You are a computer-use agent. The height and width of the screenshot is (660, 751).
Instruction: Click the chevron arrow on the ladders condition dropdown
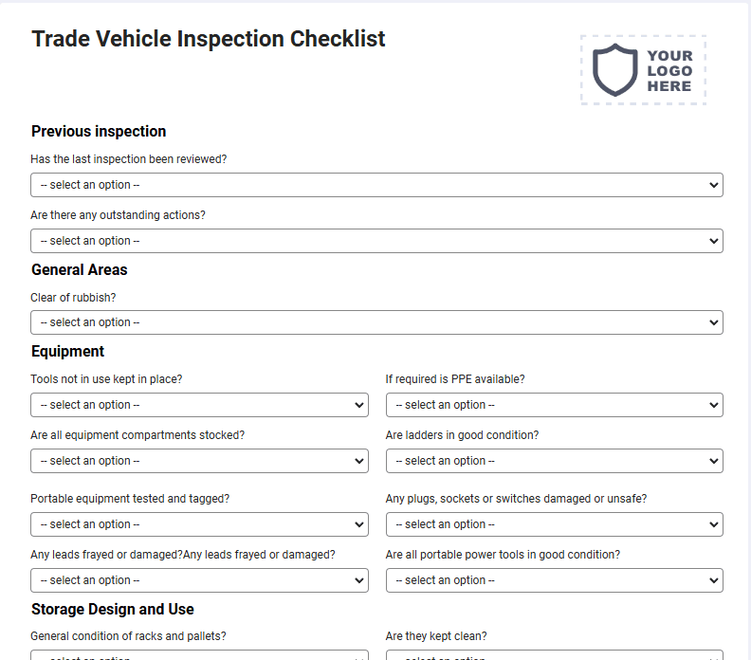[714, 461]
